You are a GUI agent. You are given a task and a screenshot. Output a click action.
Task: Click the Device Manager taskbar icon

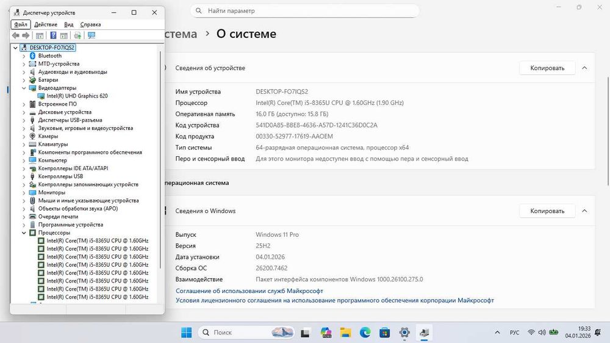[x=425, y=333]
